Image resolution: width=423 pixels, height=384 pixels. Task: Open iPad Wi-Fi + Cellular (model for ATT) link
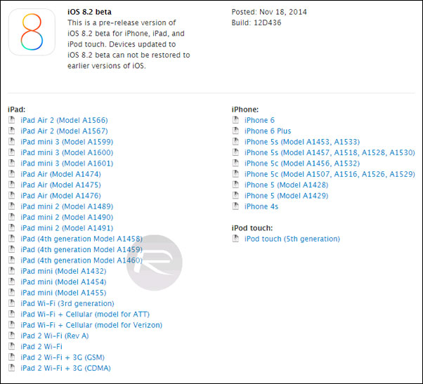[x=85, y=315]
